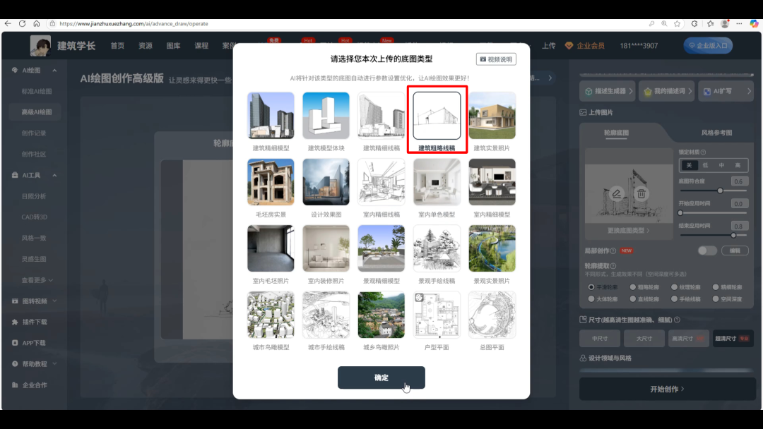Pick the 城乡鸟瞰照片 thumbnail

(x=381, y=315)
